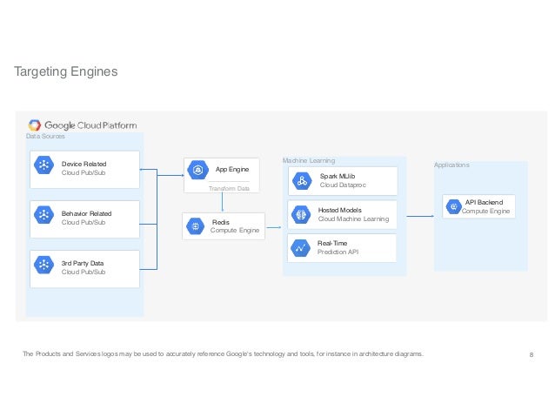Click the Redis Compute Engine icon
555x417 pixels.
(x=195, y=226)
